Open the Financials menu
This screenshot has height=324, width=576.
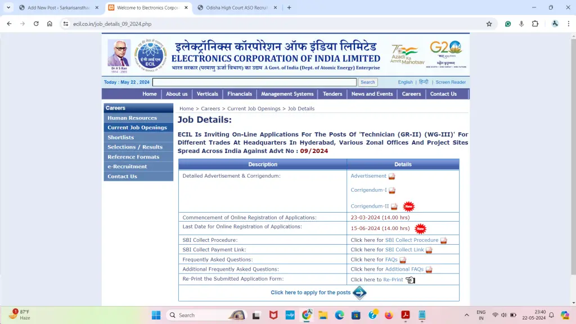[240, 94]
